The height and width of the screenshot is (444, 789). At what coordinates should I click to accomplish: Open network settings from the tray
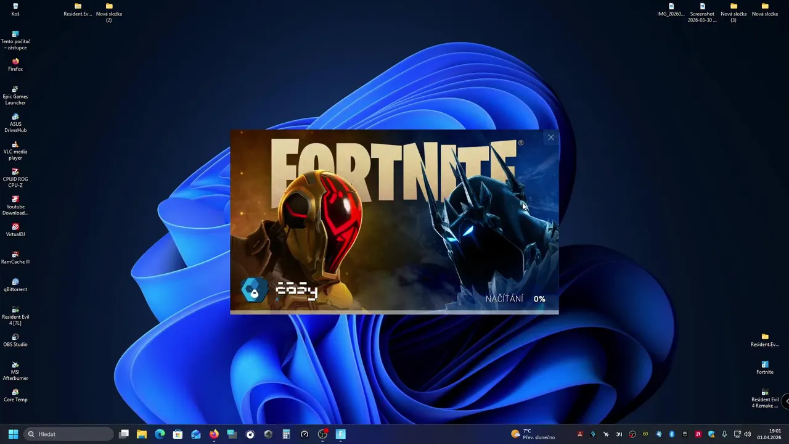[x=738, y=434]
